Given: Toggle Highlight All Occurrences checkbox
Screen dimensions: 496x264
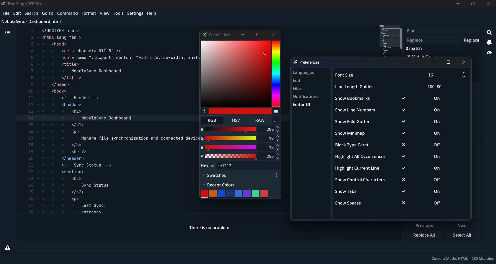Looking at the screenshot, I should click(x=404, y=156).
